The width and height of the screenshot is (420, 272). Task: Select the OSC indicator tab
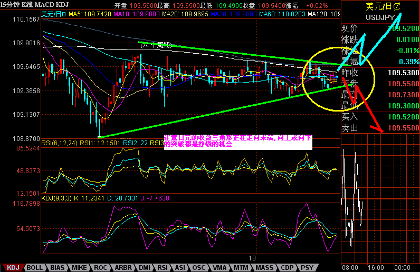click(x=199, y=267)
